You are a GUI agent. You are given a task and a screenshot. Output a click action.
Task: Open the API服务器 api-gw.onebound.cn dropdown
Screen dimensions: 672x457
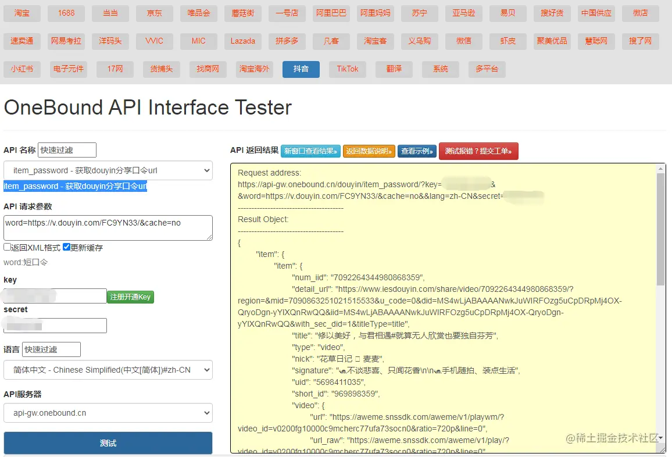tap(108, 413)
